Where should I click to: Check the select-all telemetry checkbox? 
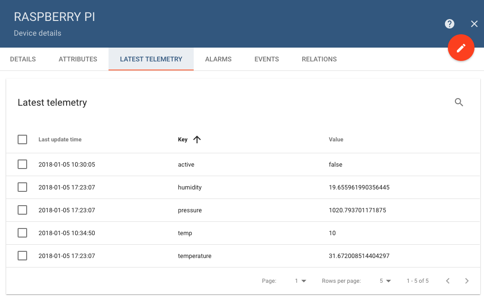pos(22,139)
